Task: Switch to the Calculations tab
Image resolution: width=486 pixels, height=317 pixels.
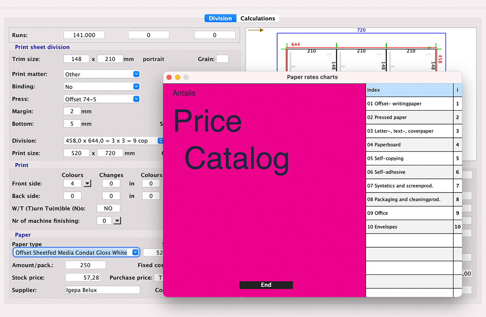Action: coord(258,18)
